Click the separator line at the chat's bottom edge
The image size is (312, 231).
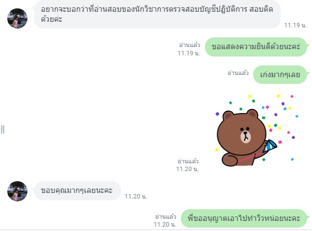tap(156, 230)
